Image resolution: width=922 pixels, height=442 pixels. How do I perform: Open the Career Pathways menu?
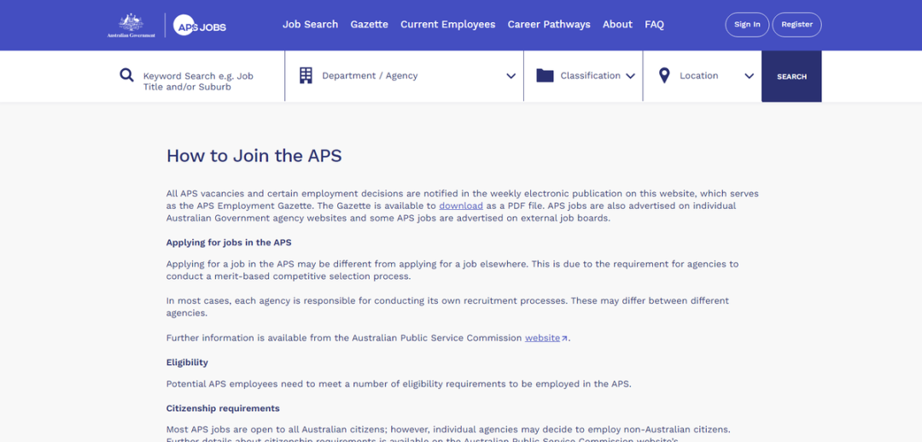coord(549,25)
